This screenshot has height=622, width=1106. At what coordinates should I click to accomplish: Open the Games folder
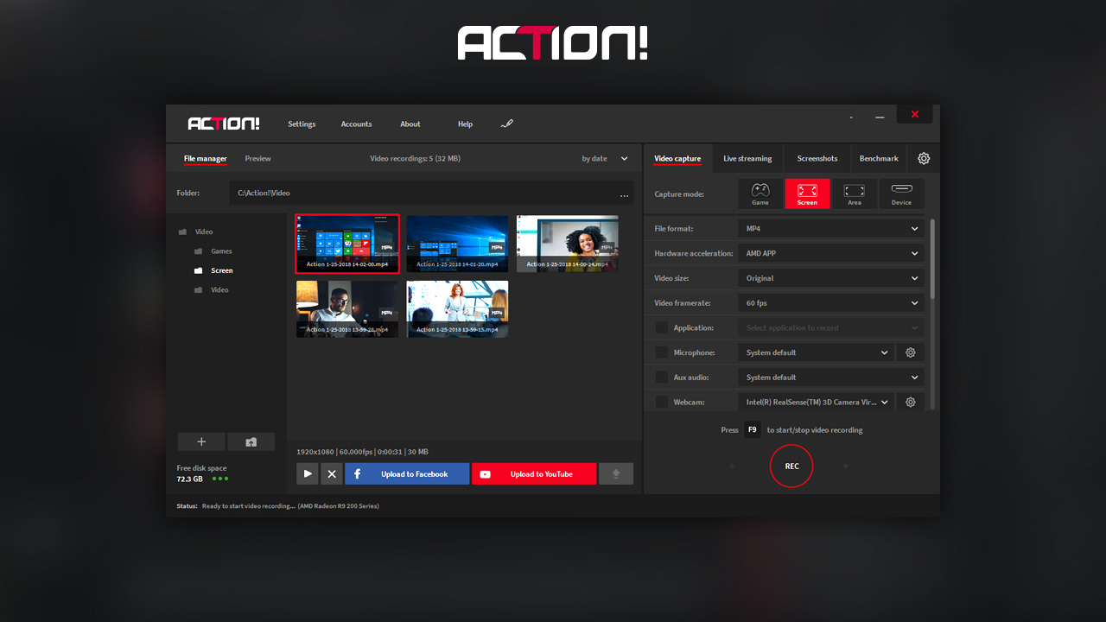point(213,251)
